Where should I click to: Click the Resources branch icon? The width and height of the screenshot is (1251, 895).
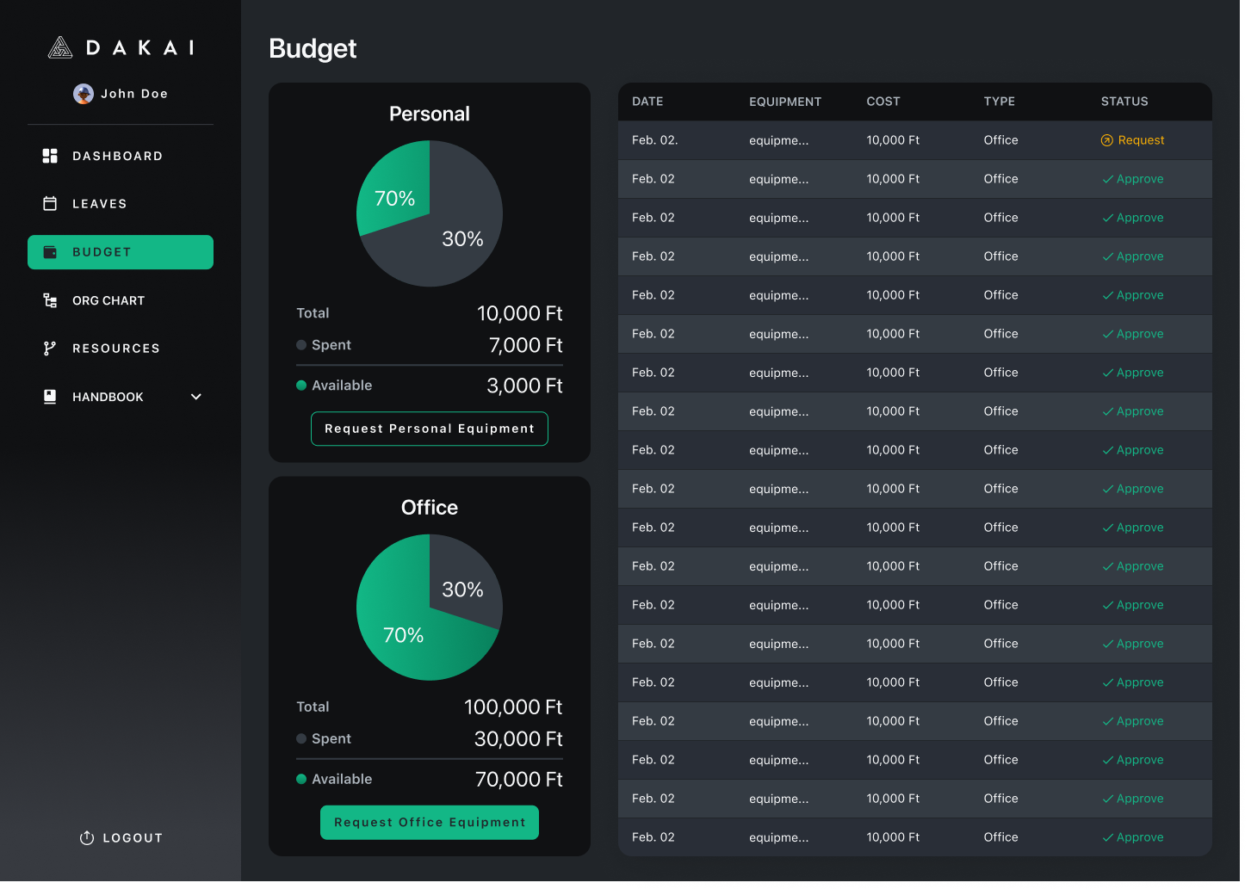50,349
